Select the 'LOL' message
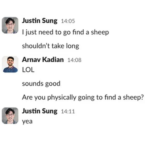 tap(28, 70)
